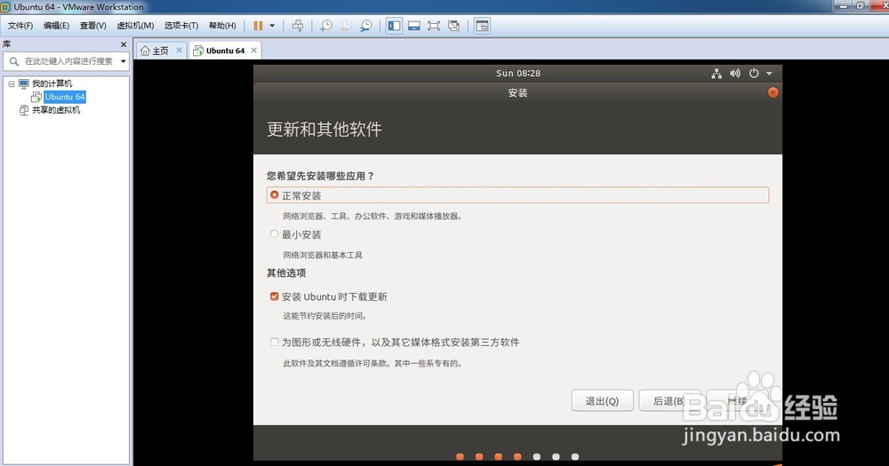Viewport: 889px width, 466px height.
Task: Close the Ubuntu 64 tab
Action: pyautogui.click(x=254, y=50)
